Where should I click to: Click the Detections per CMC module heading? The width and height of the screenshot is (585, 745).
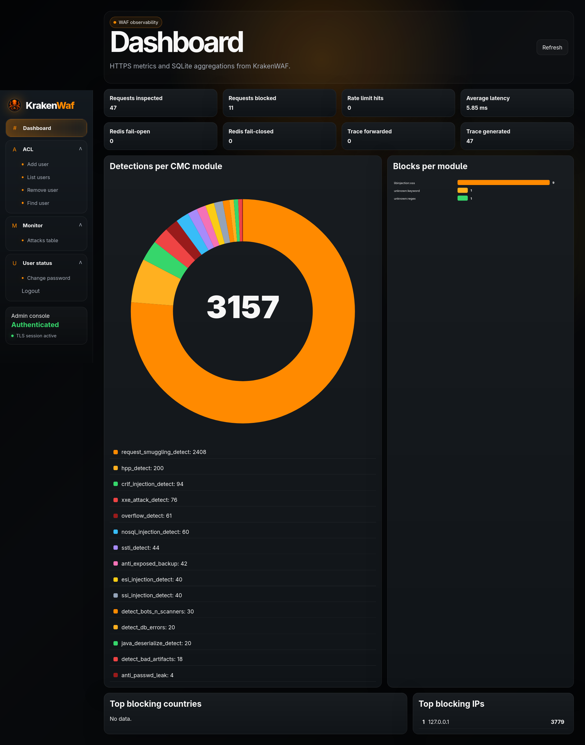(x=166, y=166)
